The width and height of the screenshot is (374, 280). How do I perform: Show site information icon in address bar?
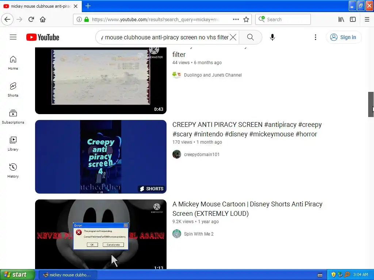(79, 19)
